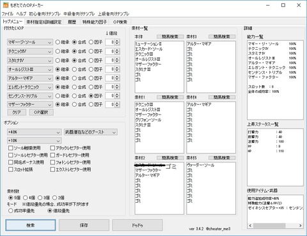Click 簡易検索 button for 素材5

tap(222, 158)
